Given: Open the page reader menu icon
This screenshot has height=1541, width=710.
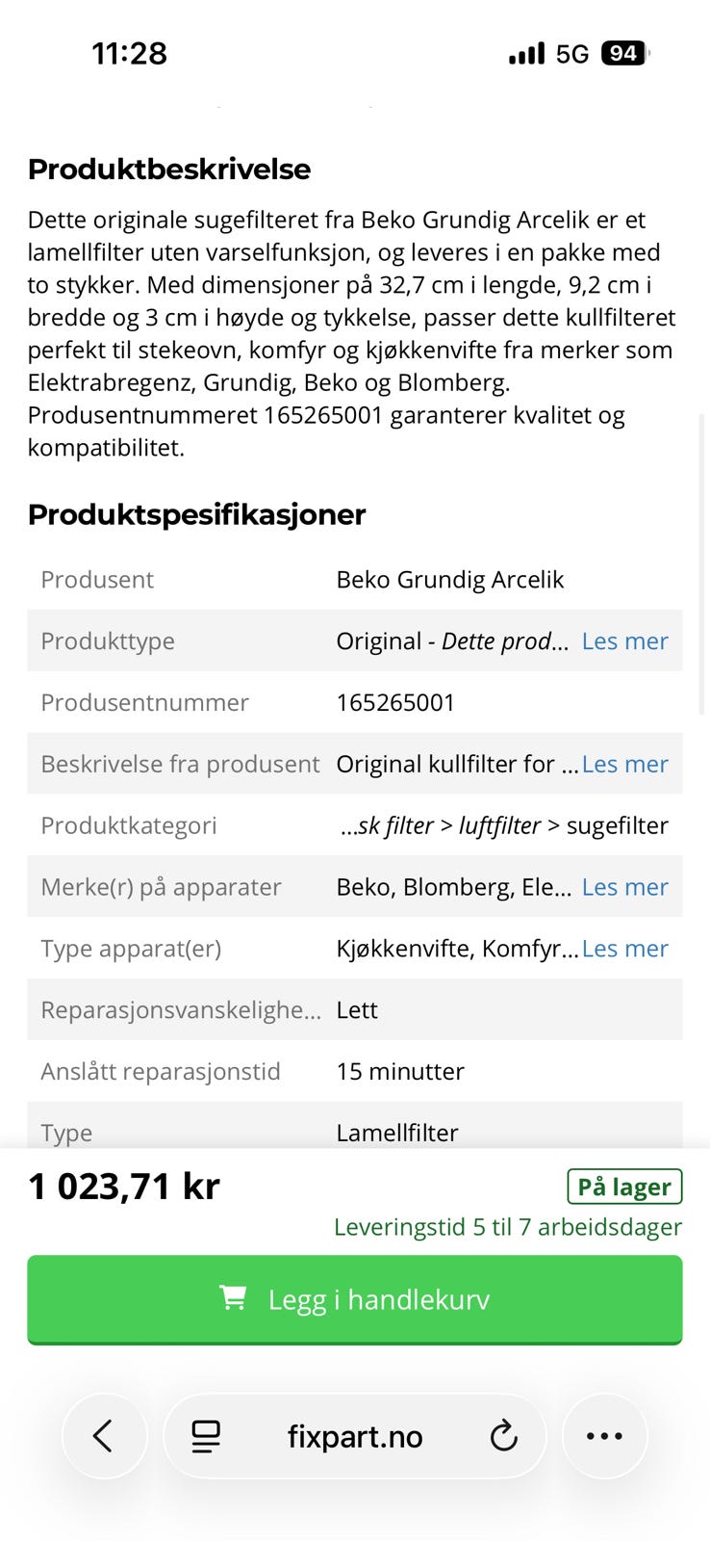Looking at the screenshot, I should coord(206,1436).
